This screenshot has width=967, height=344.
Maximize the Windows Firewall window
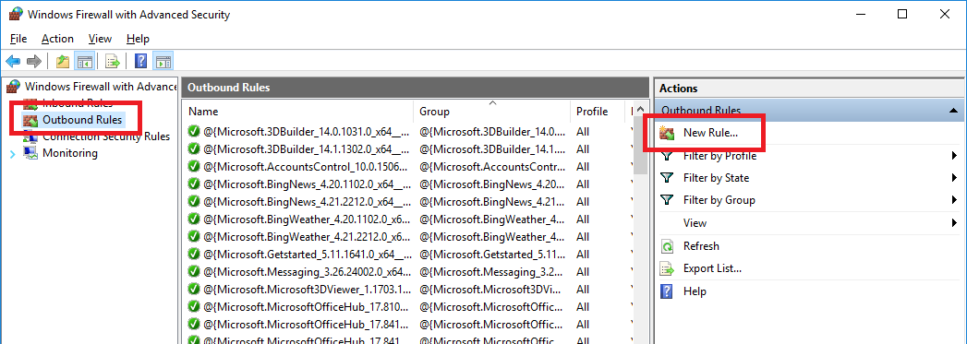coord(902,14)
